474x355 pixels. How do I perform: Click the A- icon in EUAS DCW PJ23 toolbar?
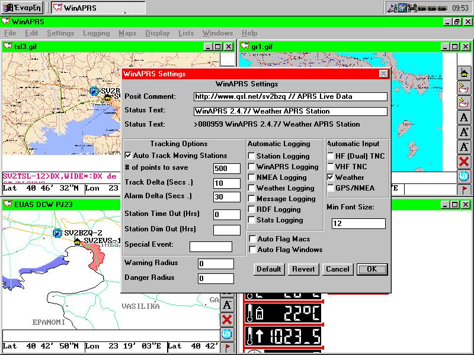(227, 305)
